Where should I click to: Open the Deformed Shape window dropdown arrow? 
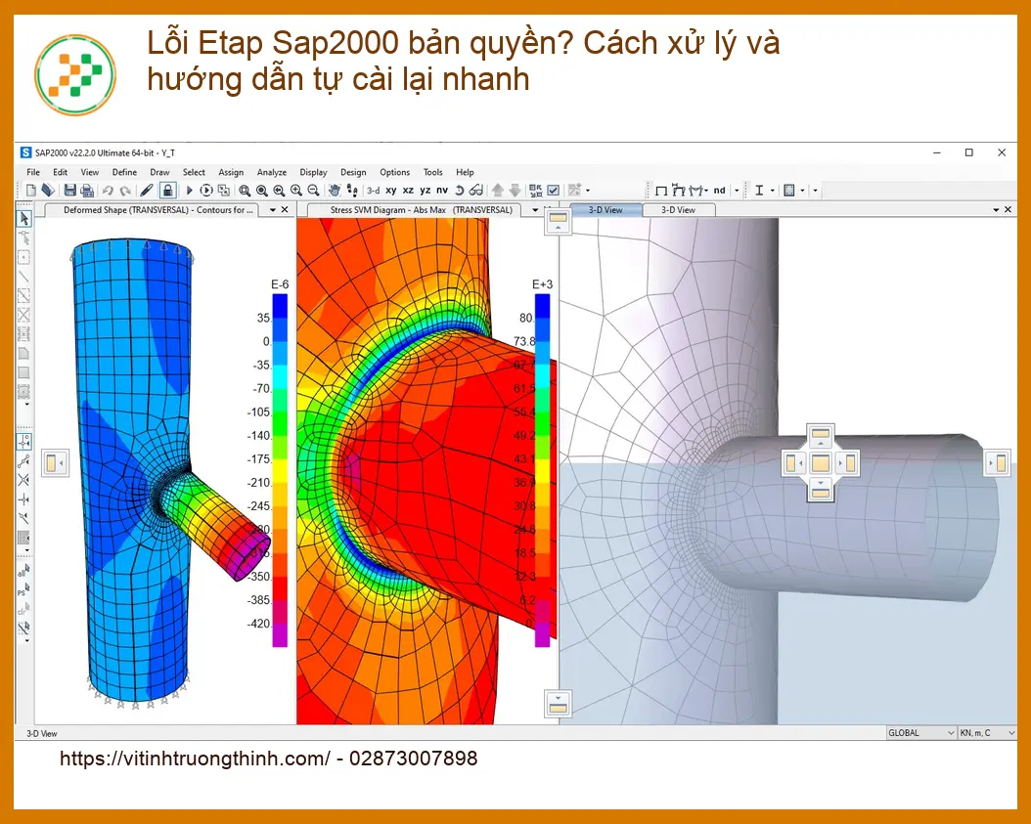273,210
